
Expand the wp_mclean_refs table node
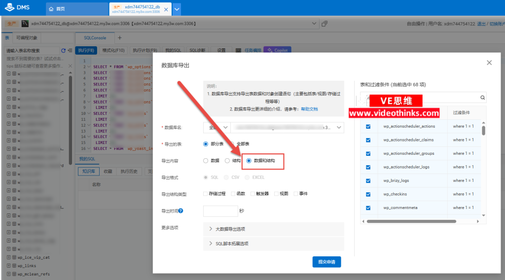(9, 274)
